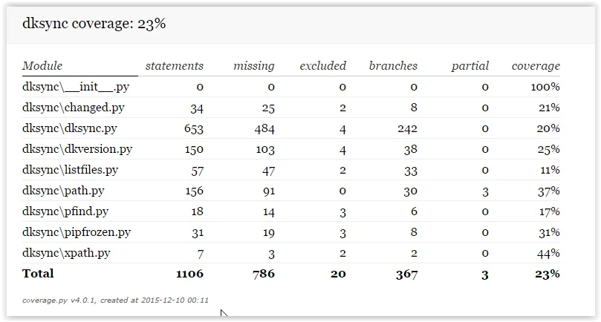Viewport: 601px width, 322px height.
Task: Sort table by Module column header
Action: [x=42, y=66]
